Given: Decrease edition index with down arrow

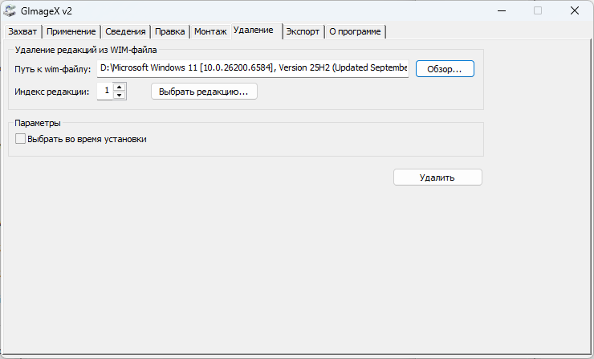Looking at the screenshot, I should tap(120, 96).
